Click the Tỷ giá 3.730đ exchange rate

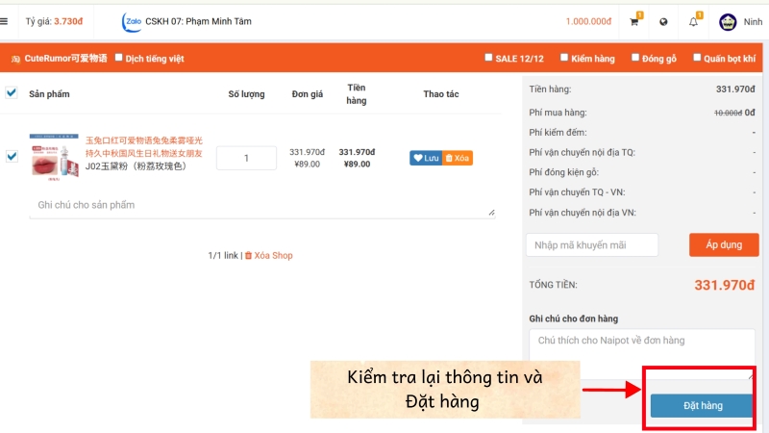[54, 21]
